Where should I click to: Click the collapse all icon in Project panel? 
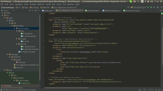(x=32, y=11)
